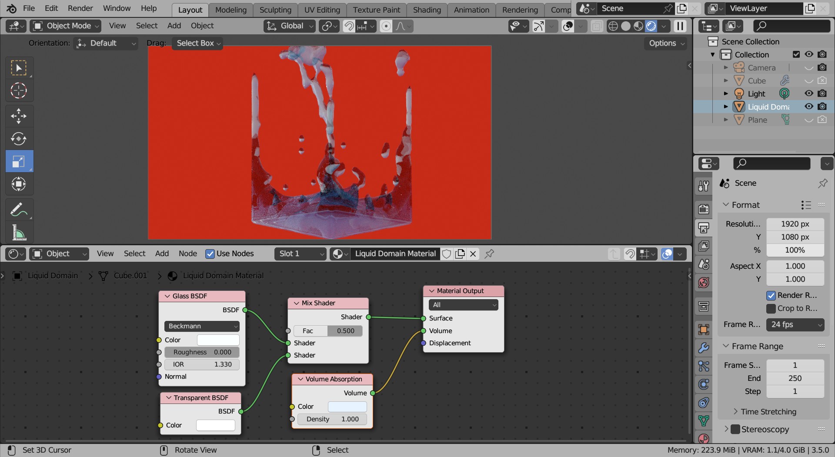
Task: Open Beckmann distribution dropdown in Glass BSDF
Action: [202, 326]
